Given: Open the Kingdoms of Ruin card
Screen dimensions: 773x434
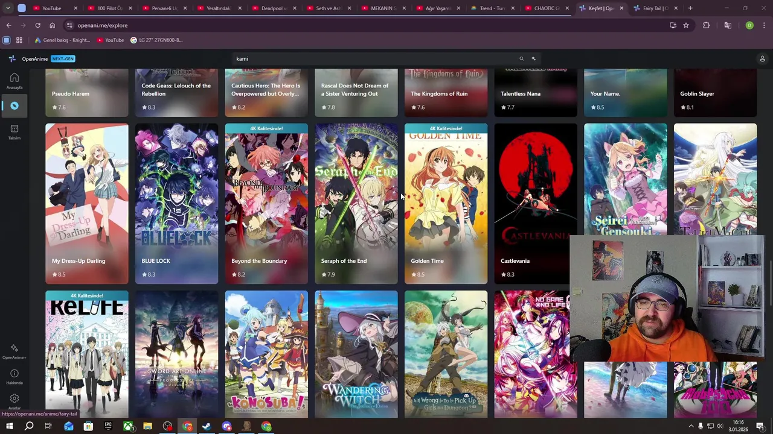Looking at the screenshot, I should point(446,93).
